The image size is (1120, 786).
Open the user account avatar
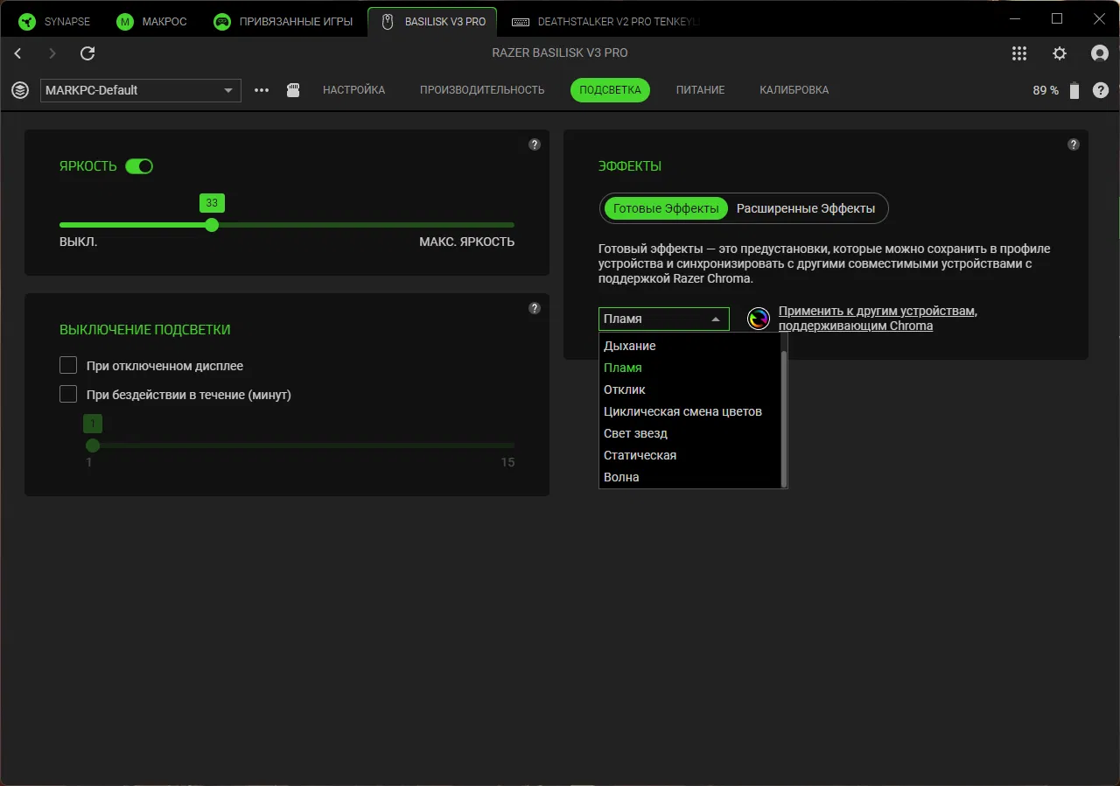(x=1100, y=53)
